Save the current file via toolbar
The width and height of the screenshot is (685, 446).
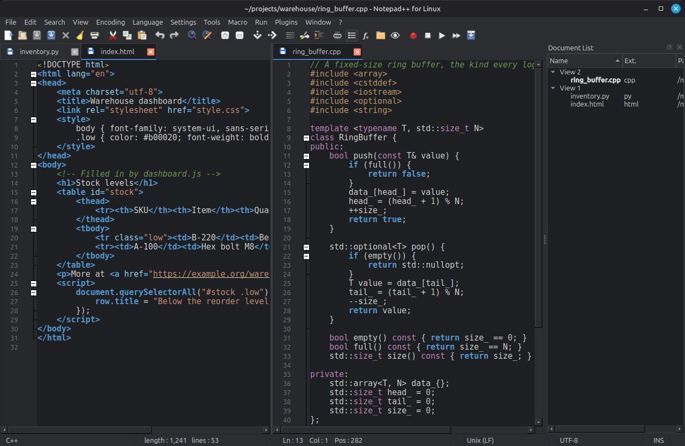coord(37,35)
